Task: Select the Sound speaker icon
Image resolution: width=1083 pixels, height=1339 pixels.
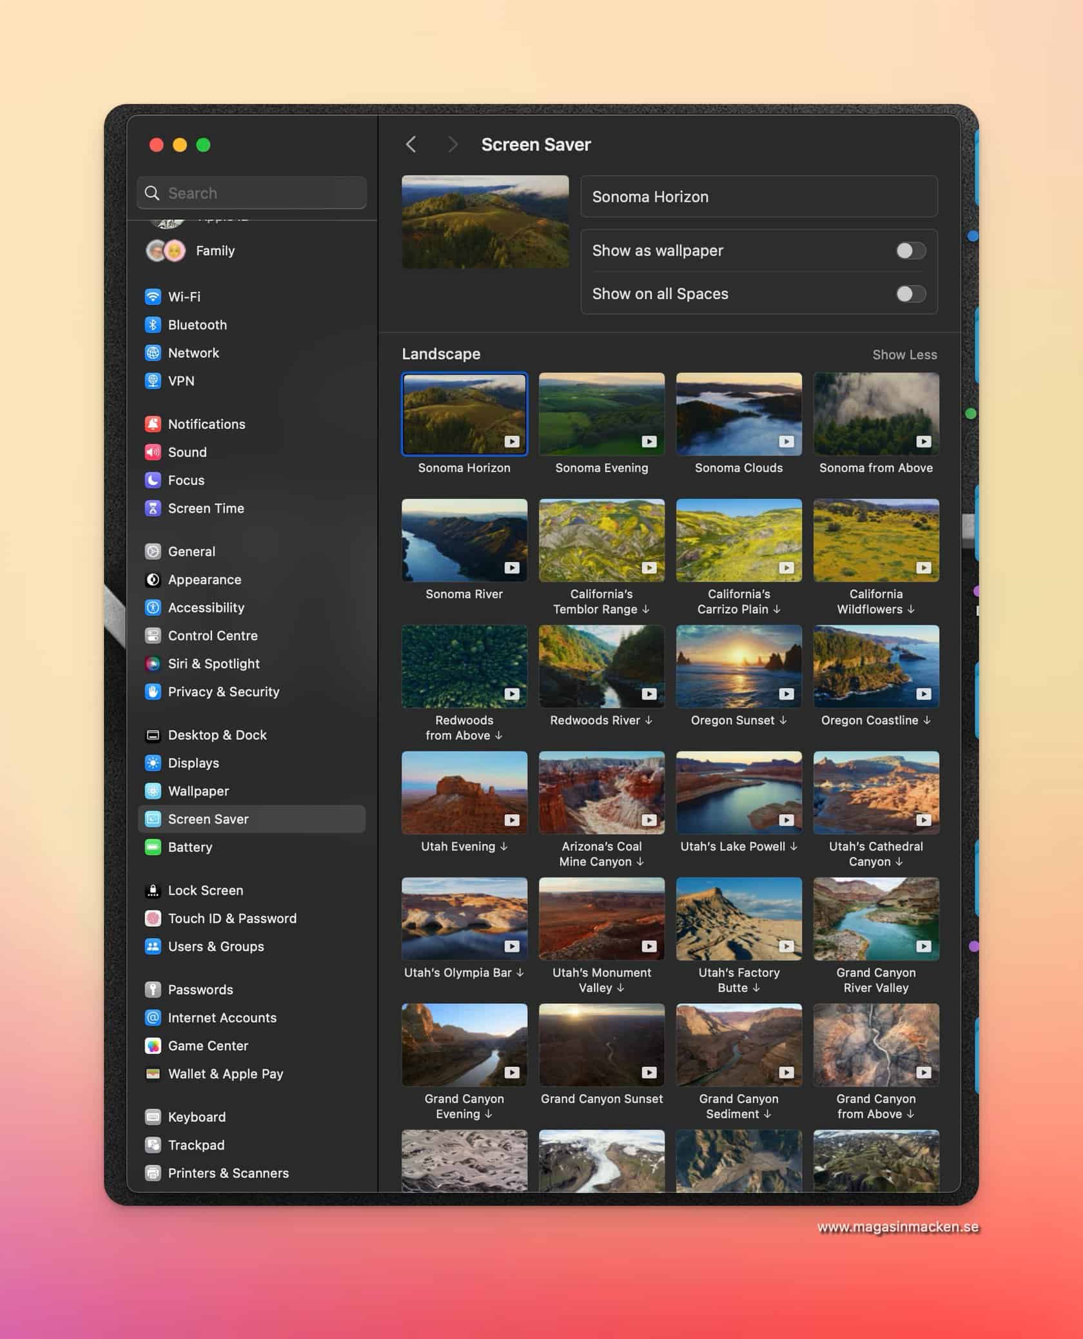Action: pos(153,452)
